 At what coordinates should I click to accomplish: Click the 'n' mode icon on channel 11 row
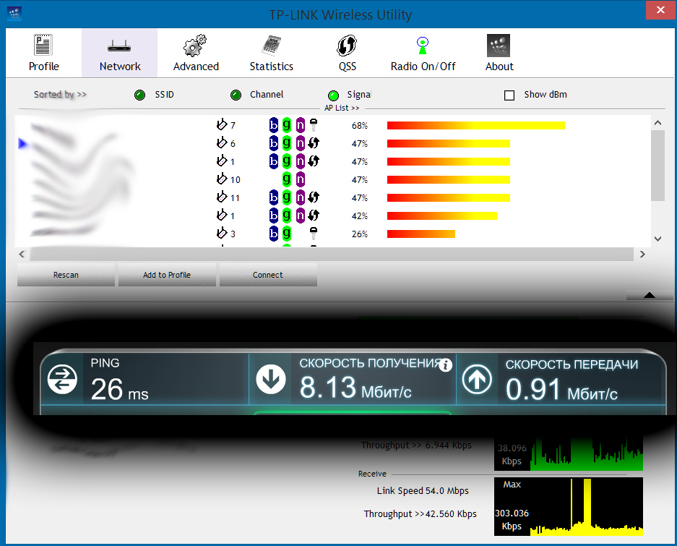tap(301, 197)
